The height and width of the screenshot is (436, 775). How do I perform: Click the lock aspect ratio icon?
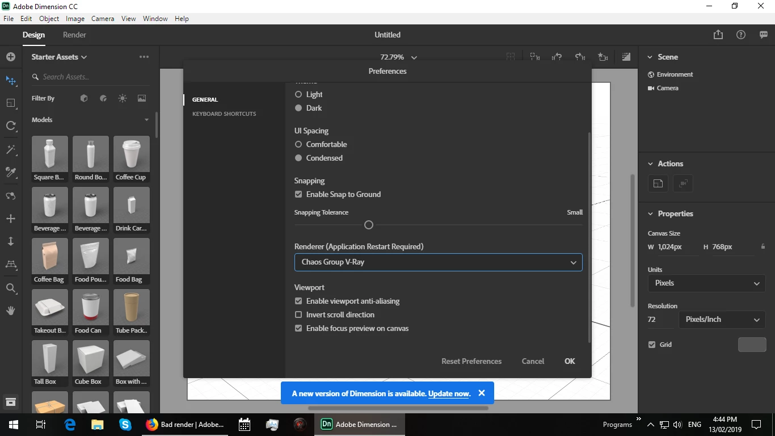pos(763,246)
